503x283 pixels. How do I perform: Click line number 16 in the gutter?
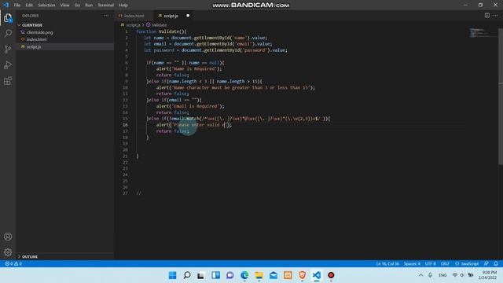coord(125,125)
